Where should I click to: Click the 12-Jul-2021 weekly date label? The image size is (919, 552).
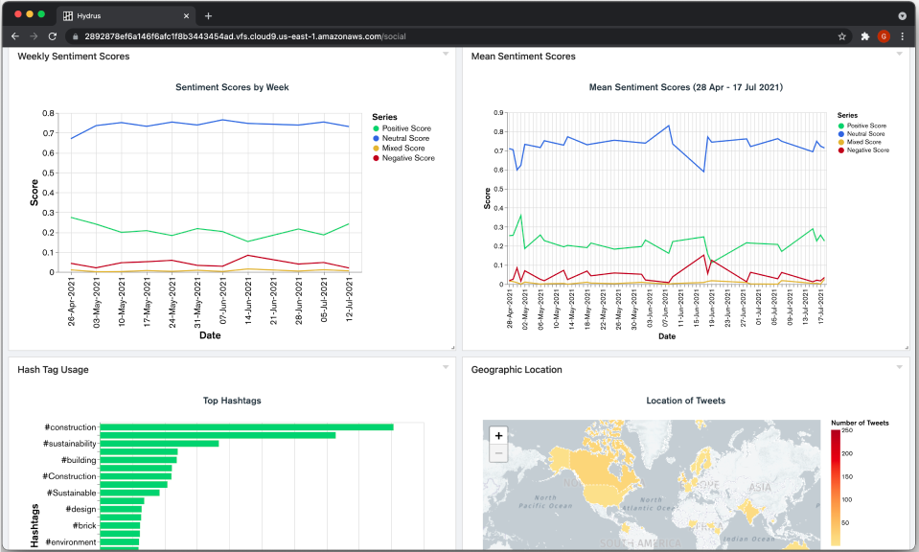(x=350, y=300)
